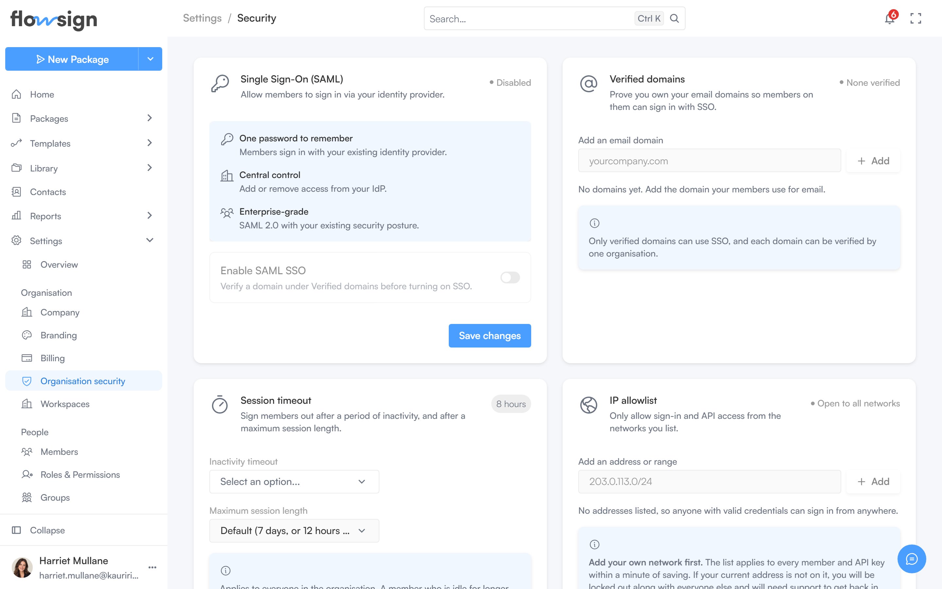Open Branding settings
This screenshot has width=942, height=589.
[84, 335]
